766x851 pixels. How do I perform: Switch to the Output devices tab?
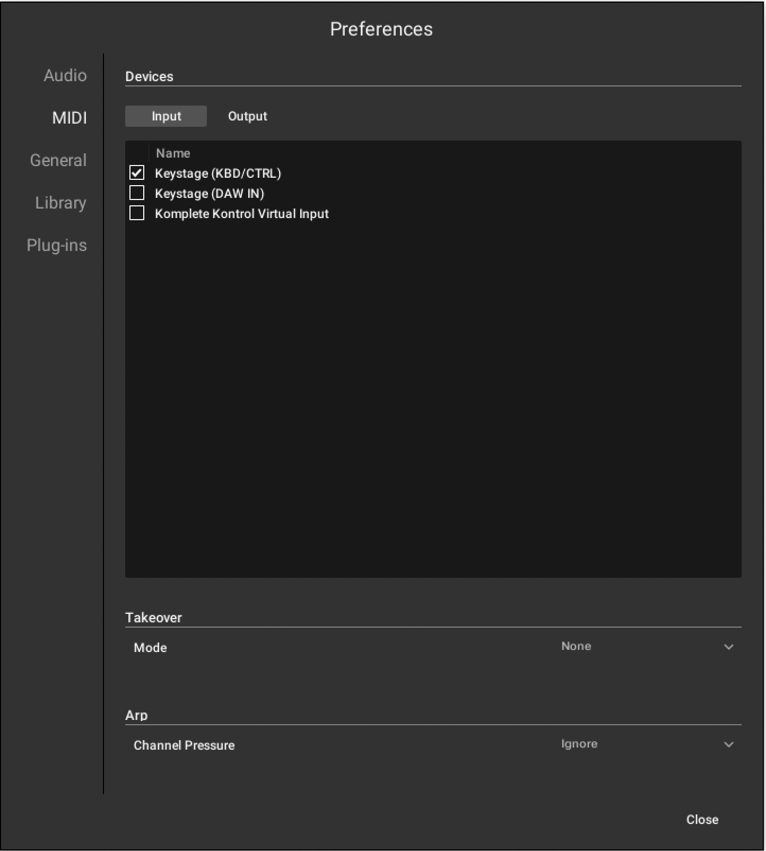click(x=248, y=116)
